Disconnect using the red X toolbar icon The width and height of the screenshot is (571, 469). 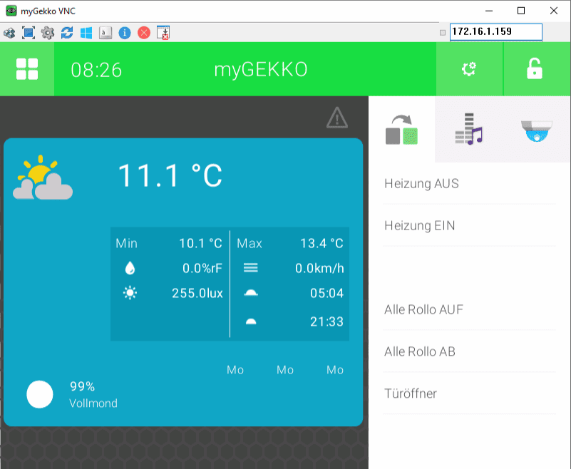click(x=144, y=33)
